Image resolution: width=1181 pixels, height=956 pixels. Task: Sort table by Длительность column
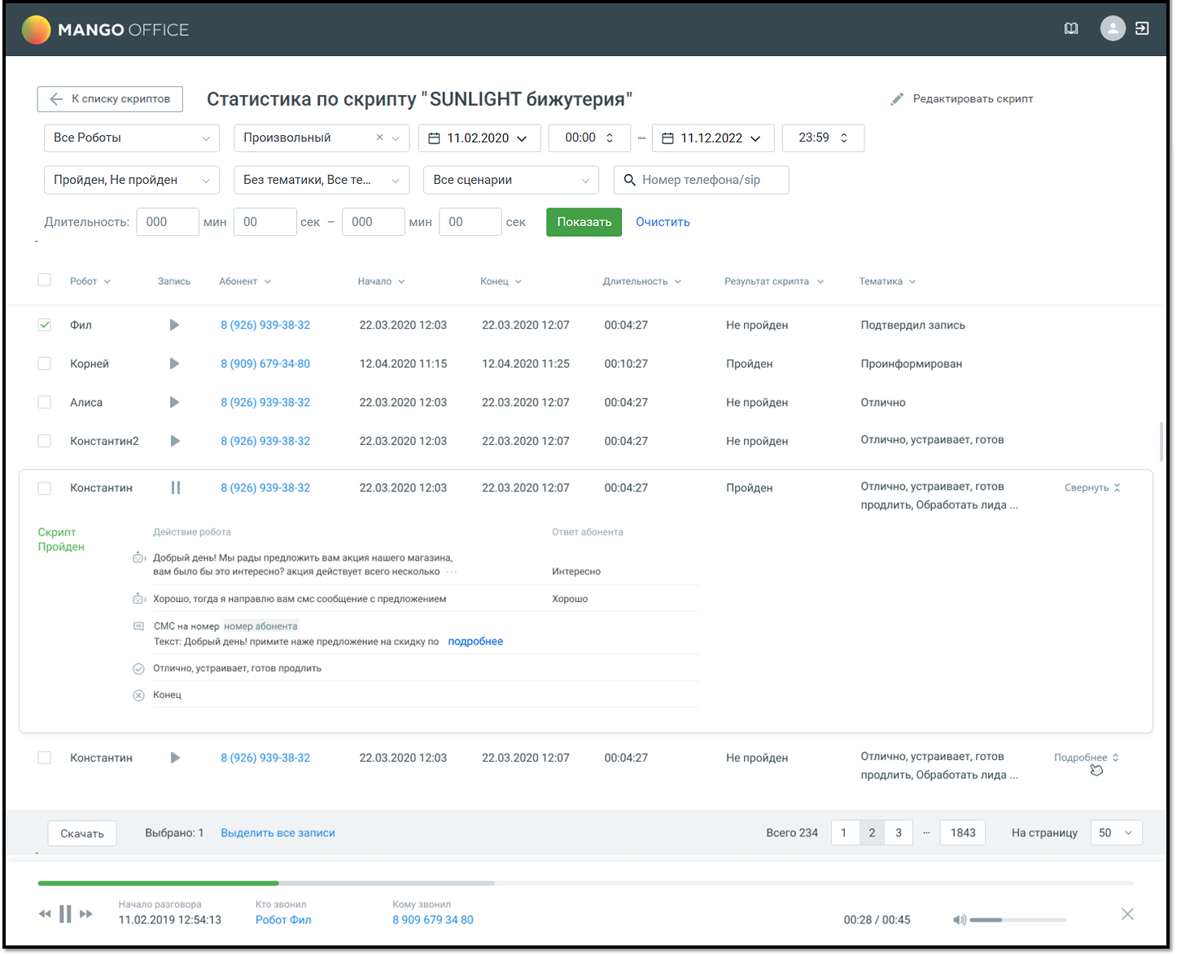(x=641, y=282)
